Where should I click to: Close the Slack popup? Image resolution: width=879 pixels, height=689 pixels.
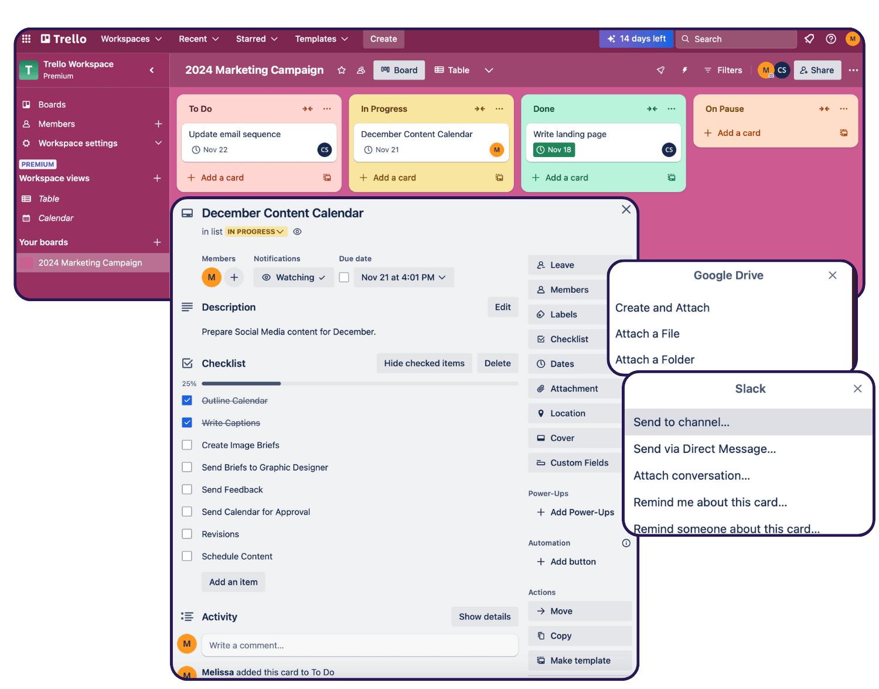[x=857, y=389]
